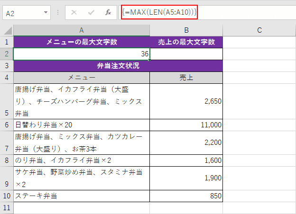Expand the Name Box dropdown arrow
Viewport: 296px width, 214px height.
point(46,12)
